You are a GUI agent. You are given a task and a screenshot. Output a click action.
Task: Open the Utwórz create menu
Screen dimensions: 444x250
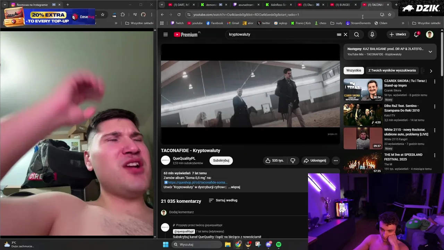click(398, 34)
